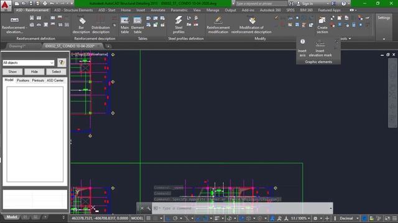Switch to Positions tab in object inspector
The width and height of the screenshot is (398, 223).
(x=23, y=80)
